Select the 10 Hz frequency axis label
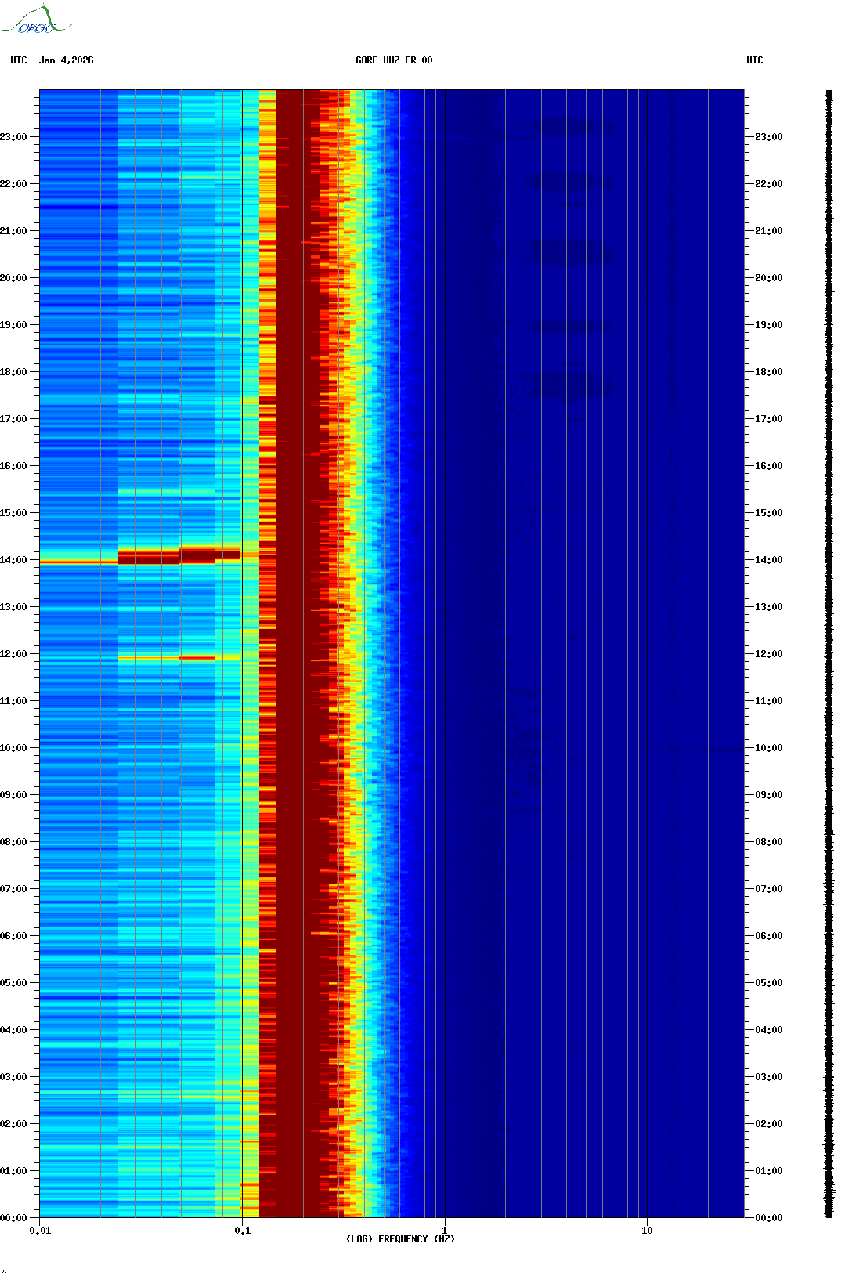 (x=647, y=1231)
